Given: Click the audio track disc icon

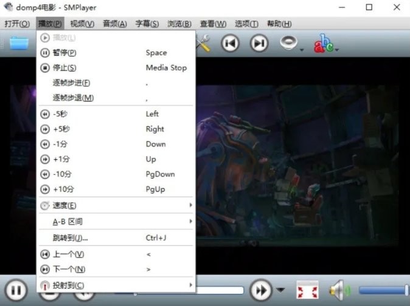Looking at the screenshot, I should pyautogui.click(x=288, y=42).
